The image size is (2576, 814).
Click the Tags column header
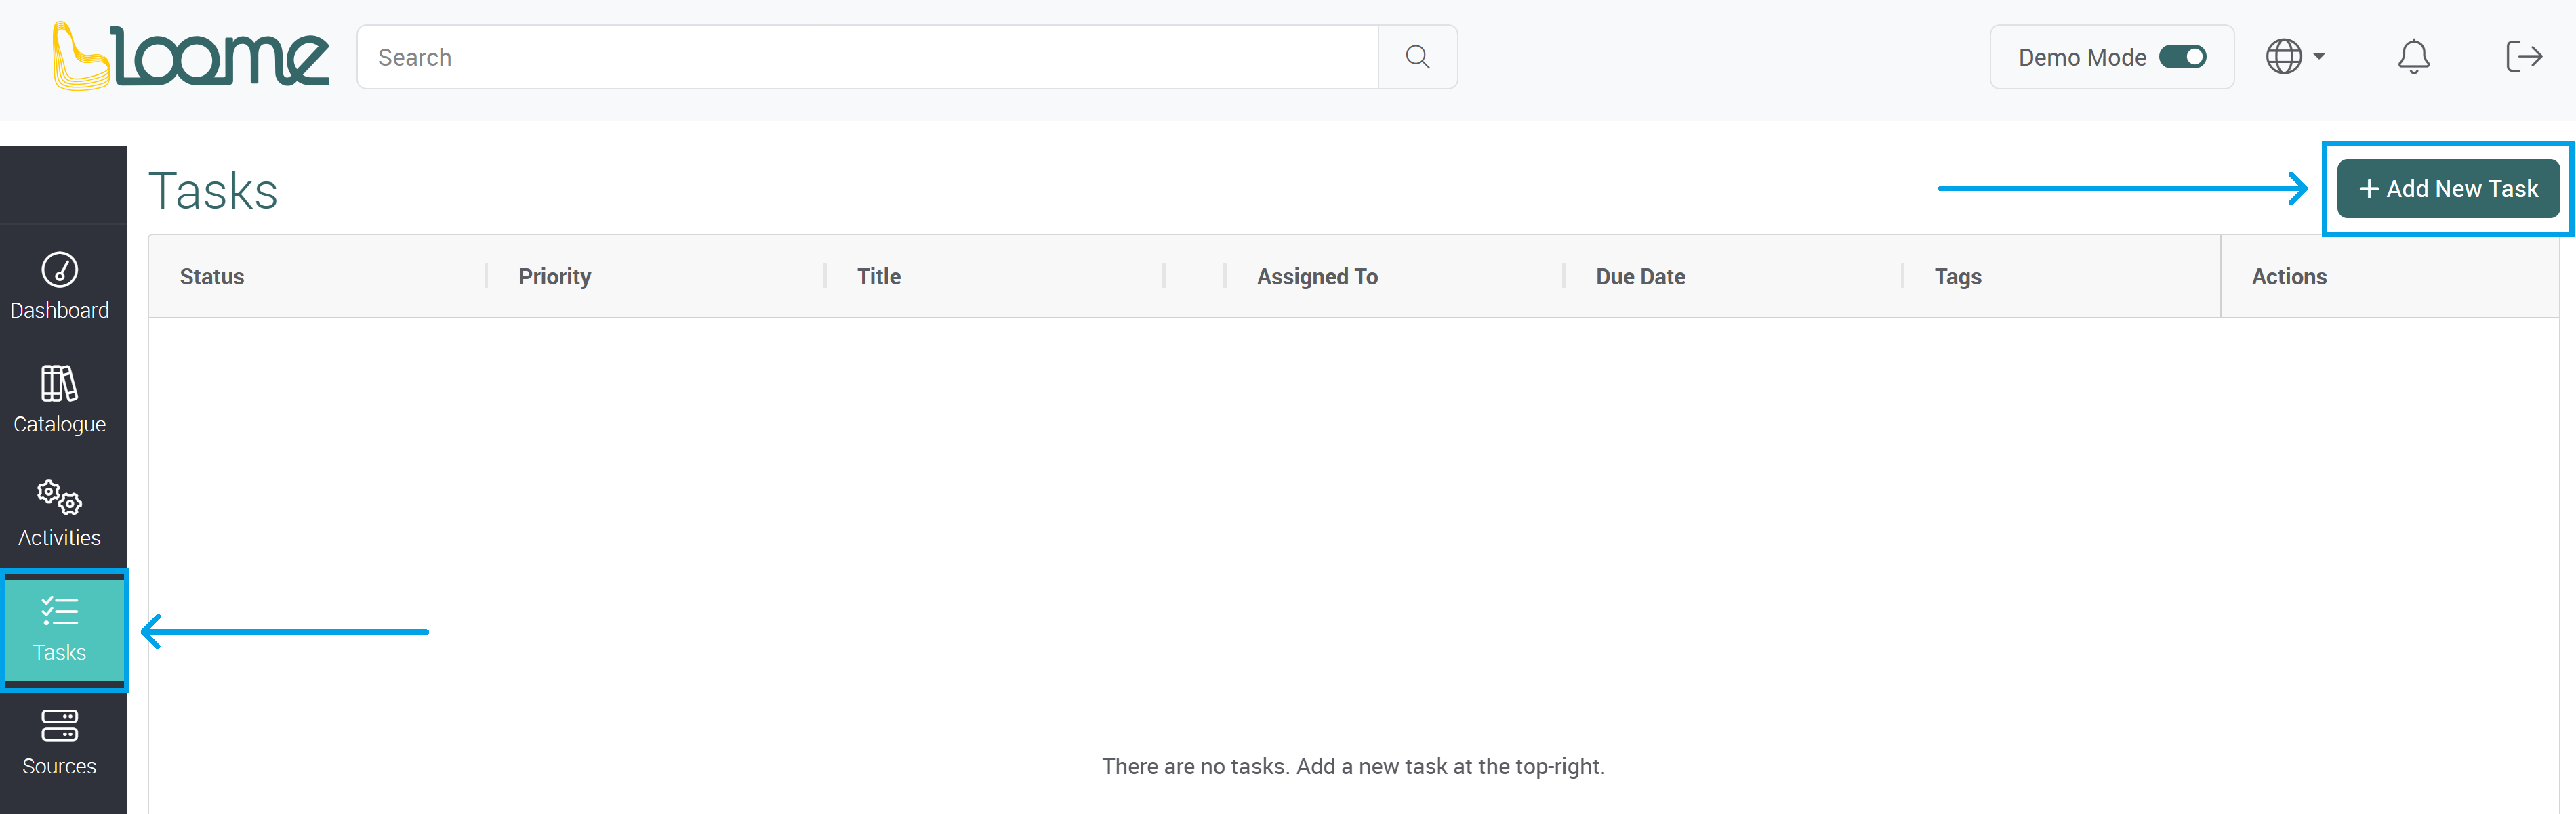pos(1956,277)
